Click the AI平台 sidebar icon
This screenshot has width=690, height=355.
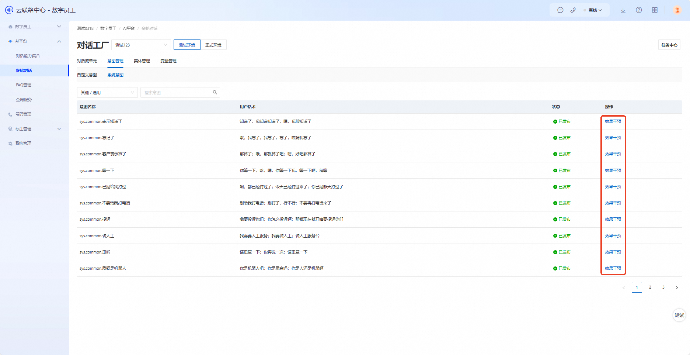click(x=10, y=41)
